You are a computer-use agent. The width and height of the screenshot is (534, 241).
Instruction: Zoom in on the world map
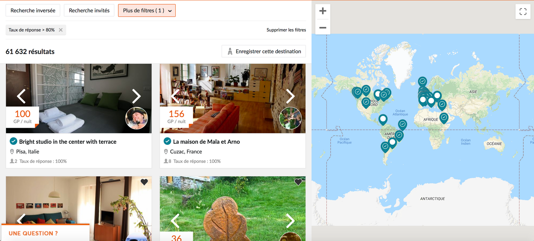pos(323,11)
